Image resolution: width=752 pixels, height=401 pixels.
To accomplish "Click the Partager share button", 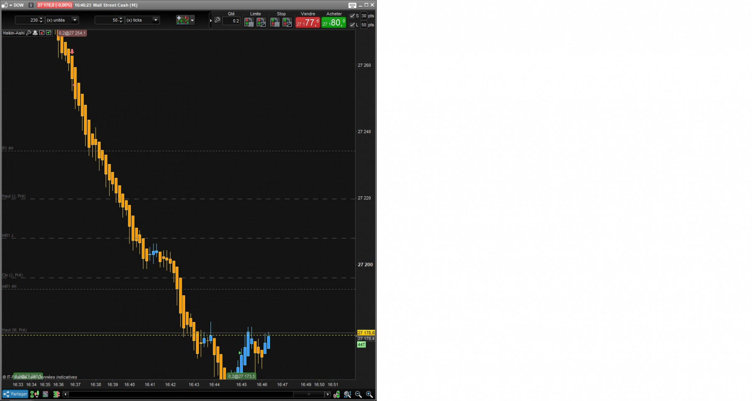I will (x=15, y=394).
